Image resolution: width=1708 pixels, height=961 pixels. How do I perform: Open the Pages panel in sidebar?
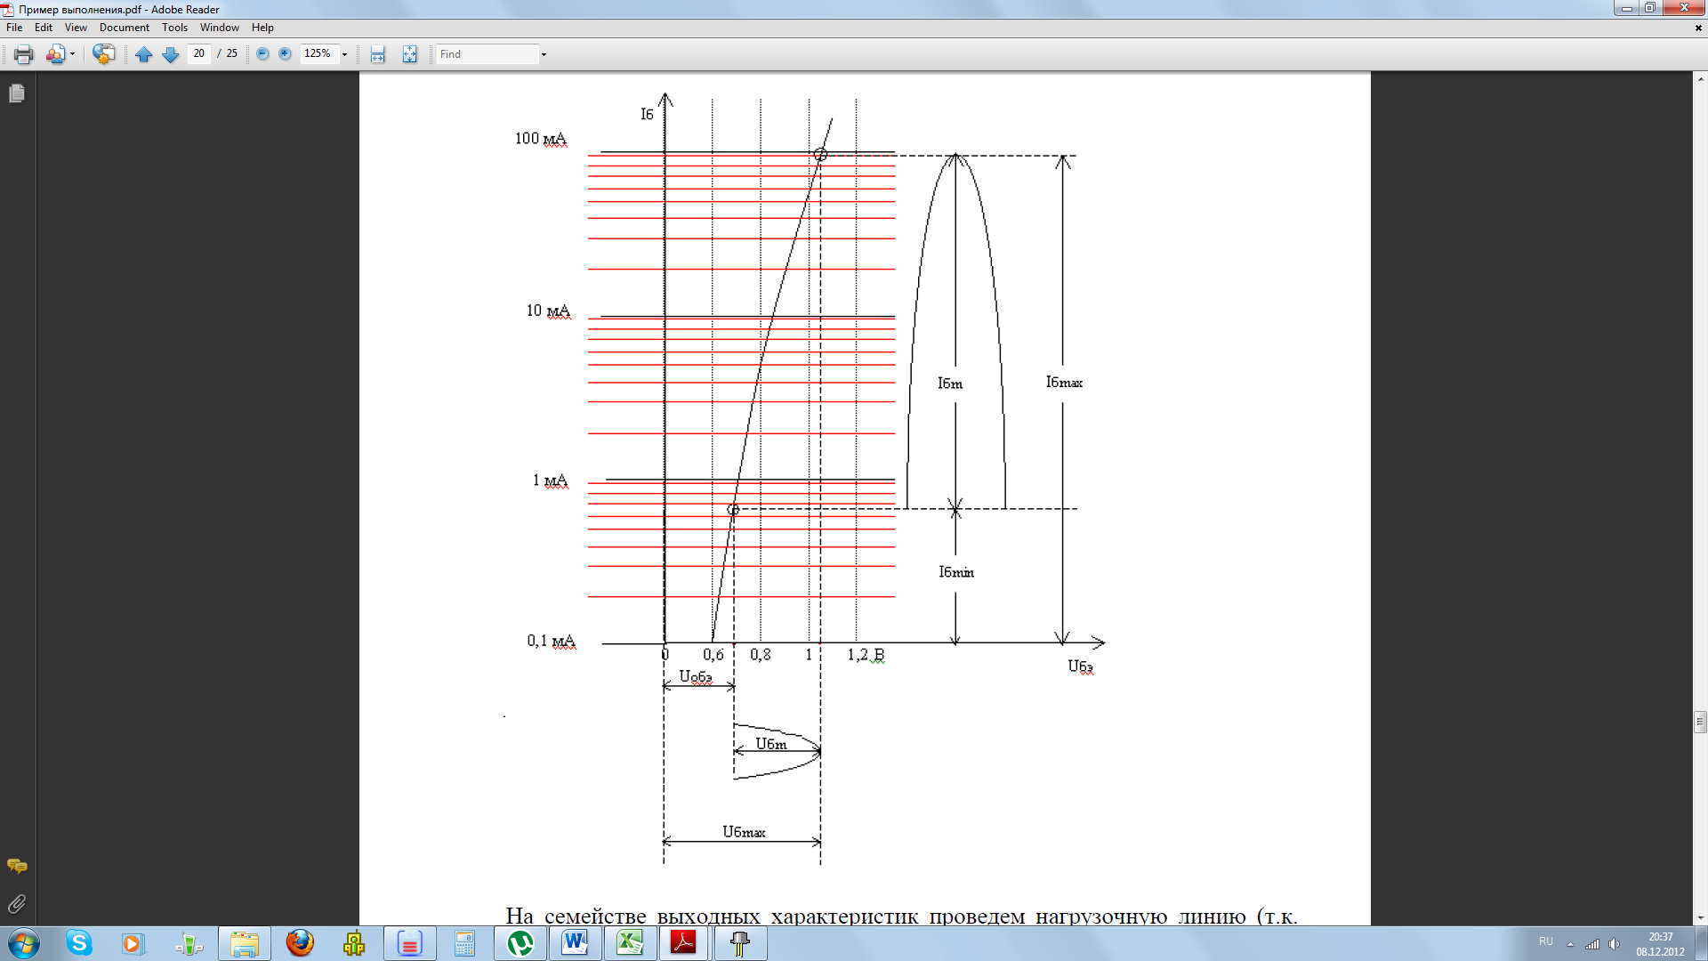pos(17,93)
